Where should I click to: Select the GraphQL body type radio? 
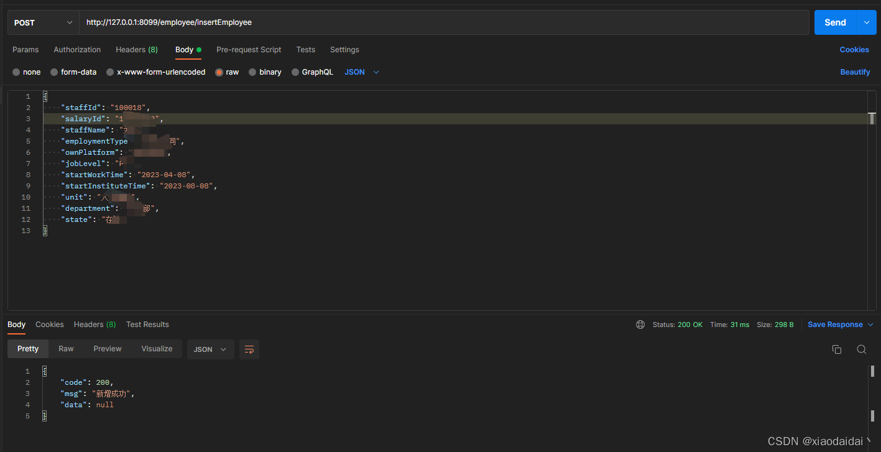(295, 72)
